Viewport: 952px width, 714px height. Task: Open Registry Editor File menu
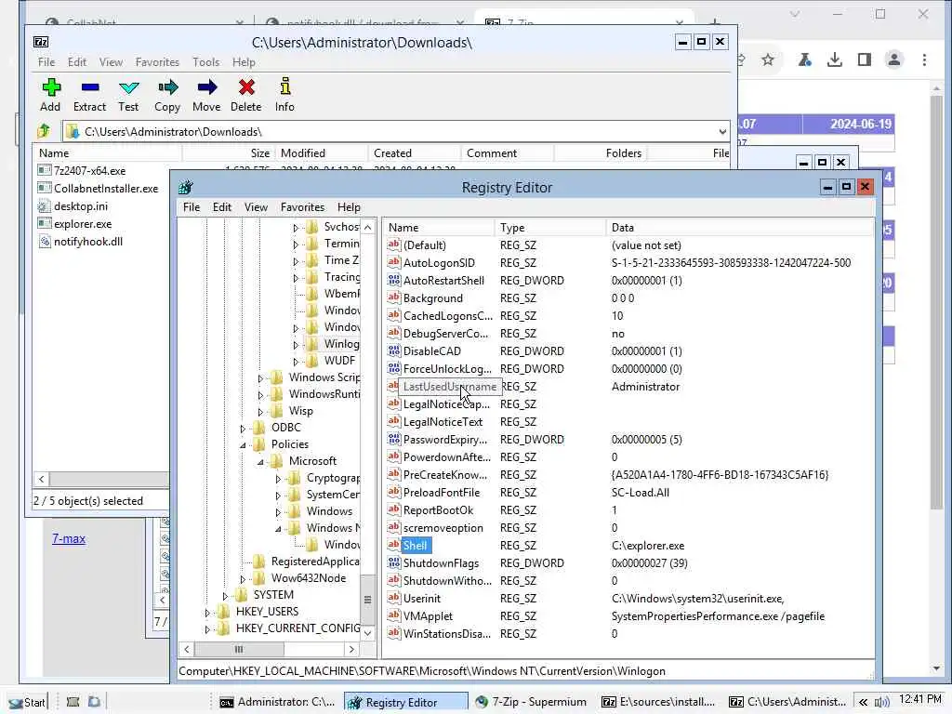pyautogui.click(x=192, y=207)
